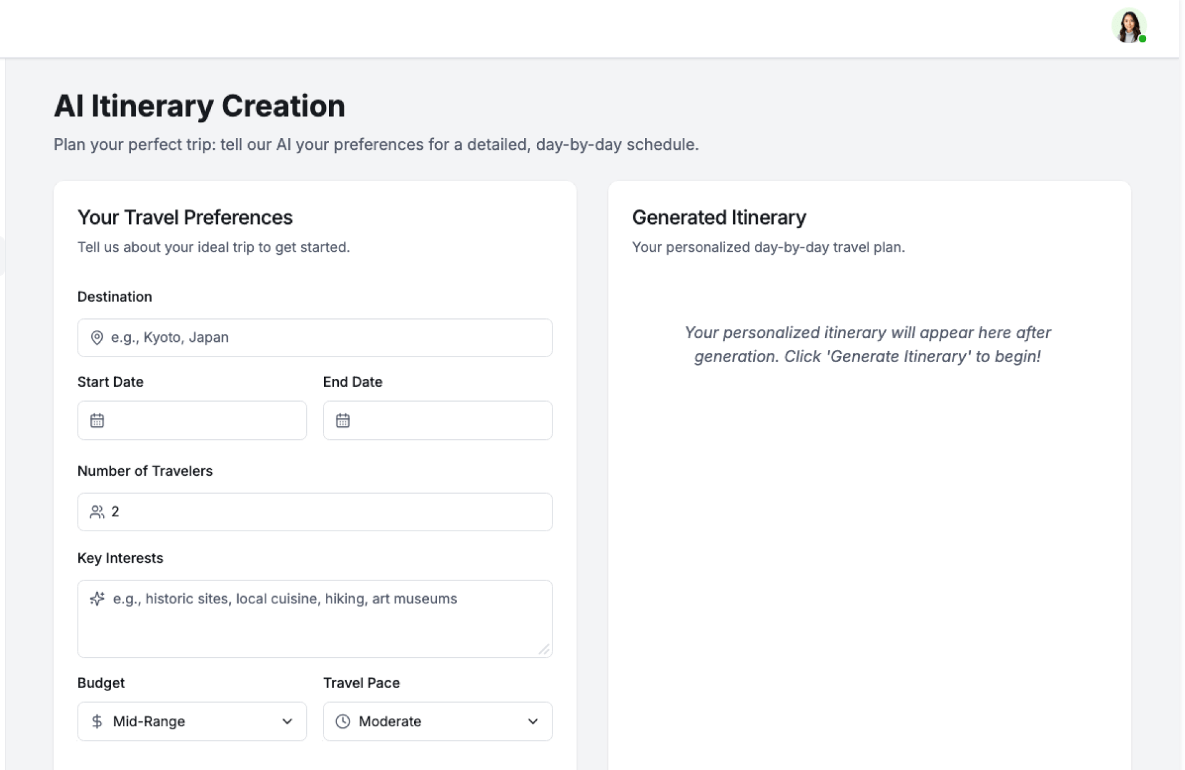Click the clock icon in Travel Pace

pos(343,721)
